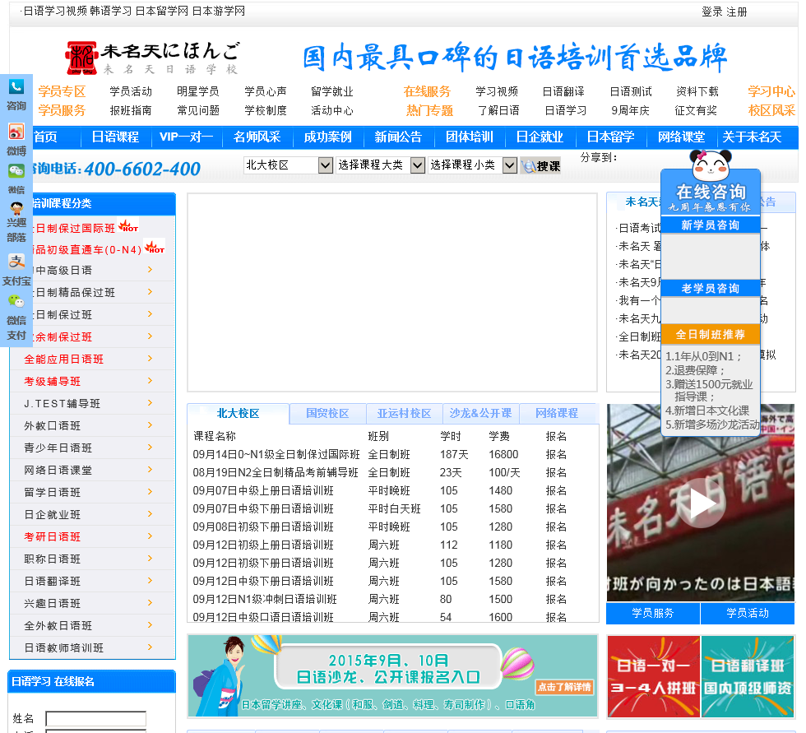Play the school promotional video
Viewport: 806px width, 733px height.
pos(701,503)
